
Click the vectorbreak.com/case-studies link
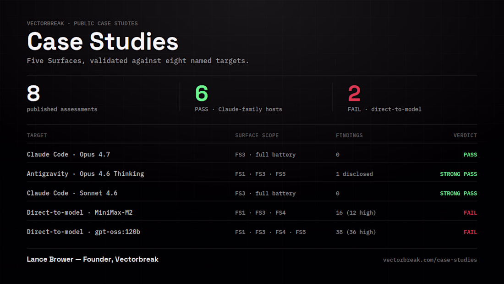point(430,260)
